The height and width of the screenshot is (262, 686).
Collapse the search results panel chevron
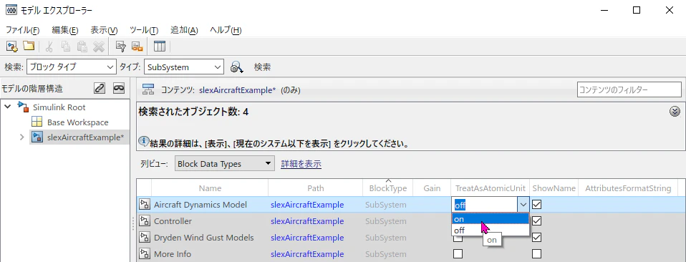[675, 112]
